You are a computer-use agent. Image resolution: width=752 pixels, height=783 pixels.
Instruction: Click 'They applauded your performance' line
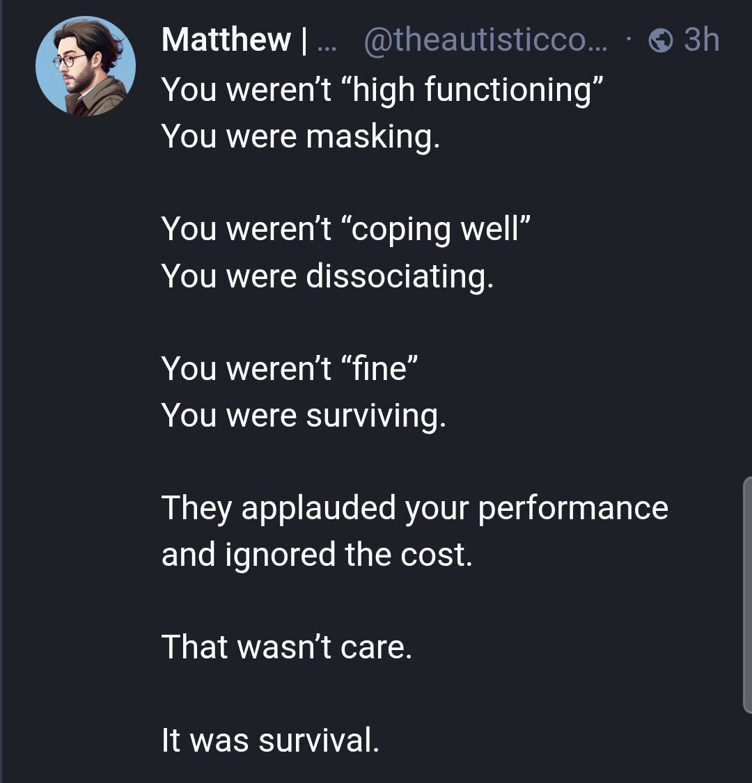(414, 508)
